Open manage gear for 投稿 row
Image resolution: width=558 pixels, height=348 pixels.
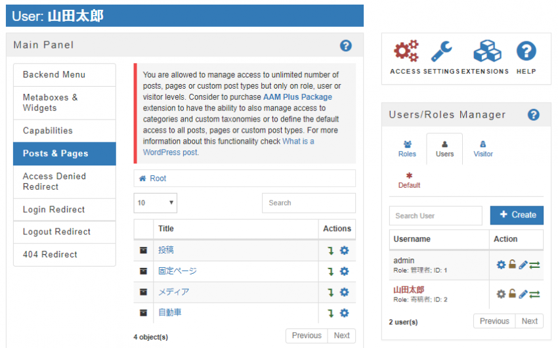click(x=344, y=251)
